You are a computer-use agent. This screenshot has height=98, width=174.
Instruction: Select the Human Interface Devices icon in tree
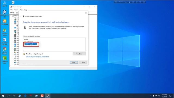(15, 38)
